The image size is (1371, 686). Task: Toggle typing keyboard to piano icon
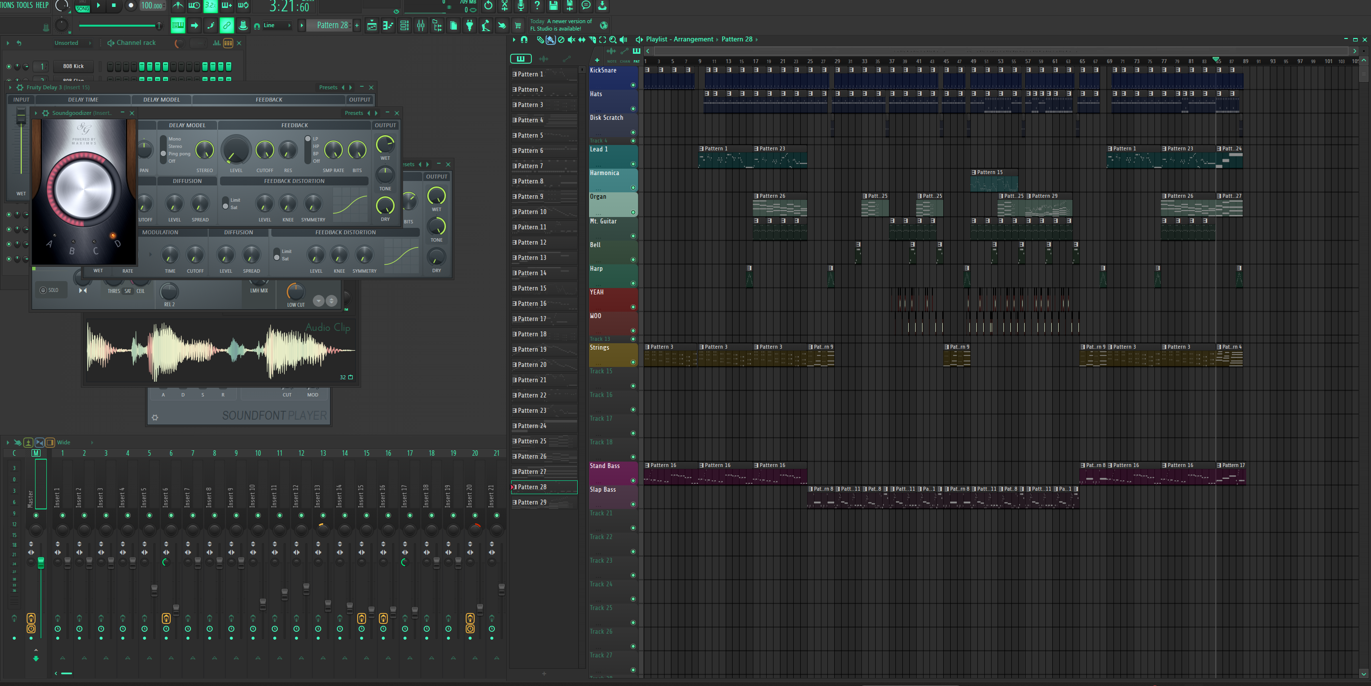coord(178,25)
